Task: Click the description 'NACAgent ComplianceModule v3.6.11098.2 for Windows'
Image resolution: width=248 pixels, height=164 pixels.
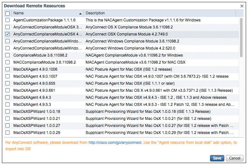Action: [x=134, y=55]
